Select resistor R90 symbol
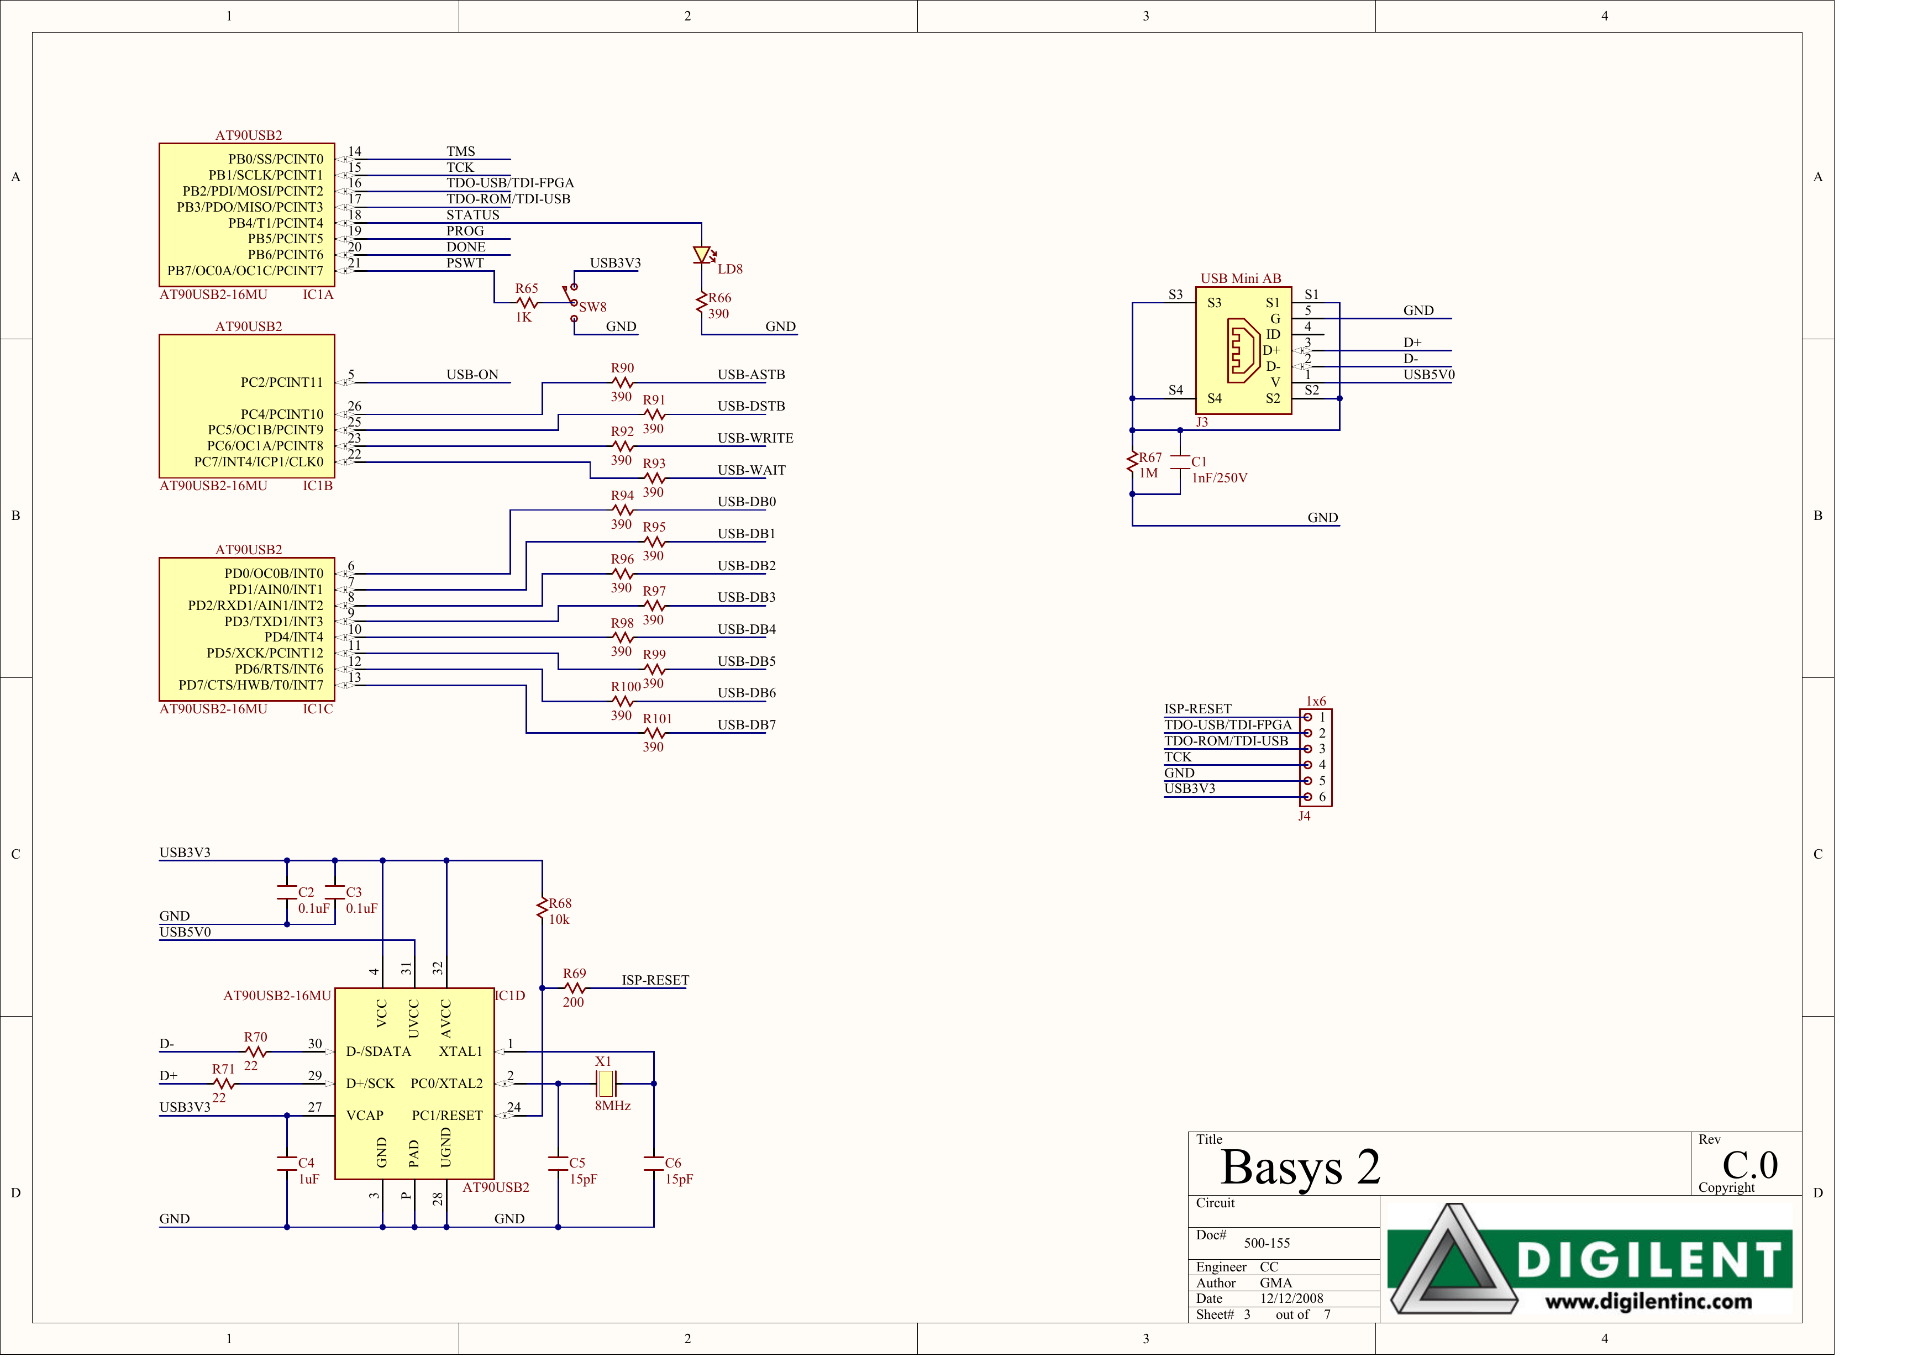Screen dimensions: 1918x1357 point(623,383)
